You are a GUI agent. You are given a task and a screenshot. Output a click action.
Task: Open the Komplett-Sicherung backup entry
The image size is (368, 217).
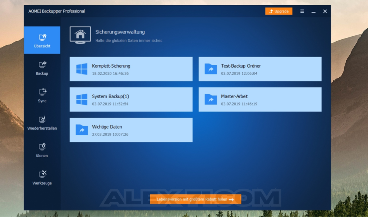131,69
